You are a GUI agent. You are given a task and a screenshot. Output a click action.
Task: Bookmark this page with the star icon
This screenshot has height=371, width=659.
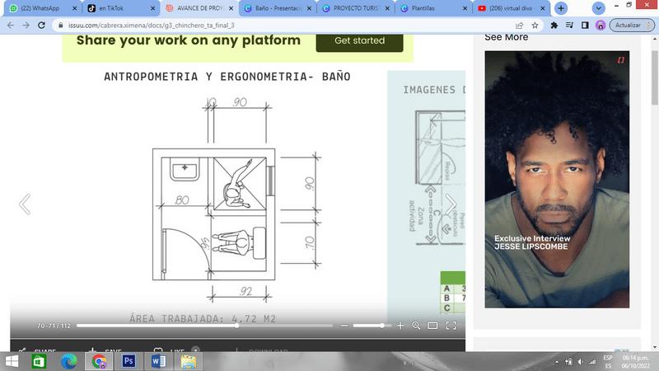click(535, 26)
